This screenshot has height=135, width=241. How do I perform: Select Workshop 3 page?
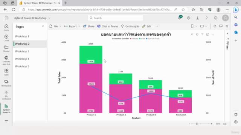(x=30, y=51)
